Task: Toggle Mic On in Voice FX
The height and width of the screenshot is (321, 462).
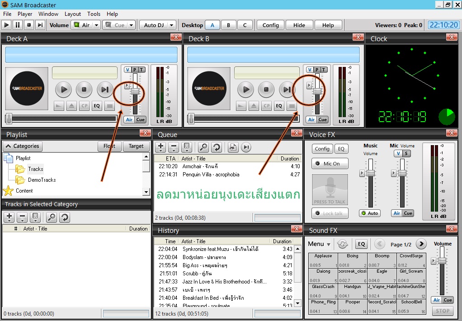Action: 330,164
